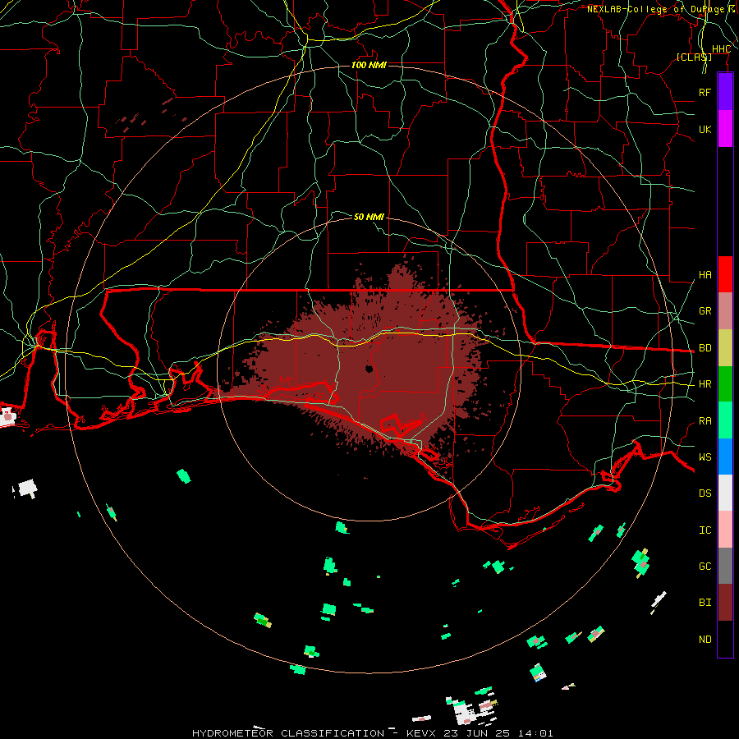Click the 100 NMI range ring label
Screen dimensions: 739x739
369,65
